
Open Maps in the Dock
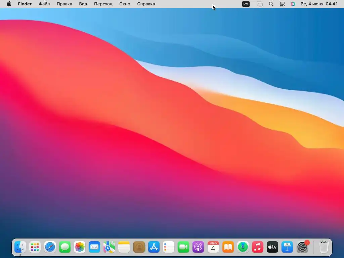(109, 247)
